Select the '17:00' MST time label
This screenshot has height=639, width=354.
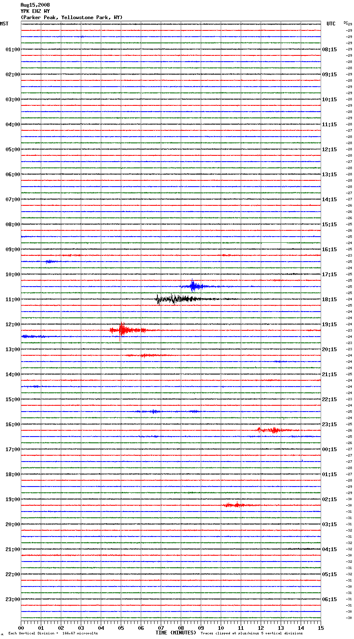coord(13,449)
